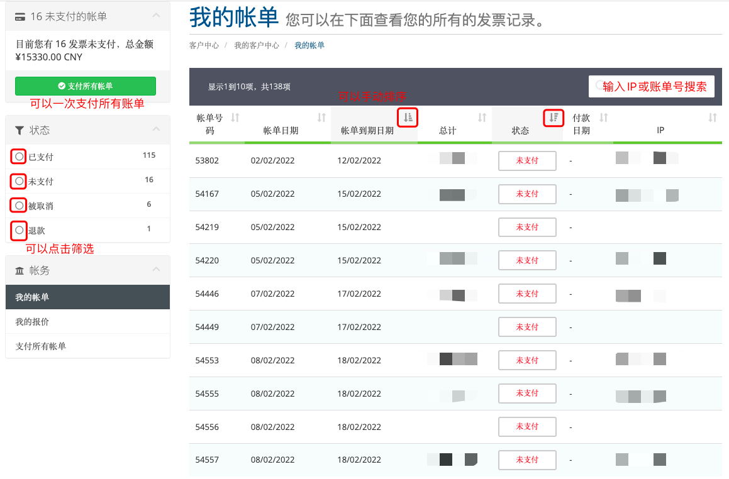
Task: Open 支付所有帐单 sidebar menu item
Action: pyautogui.click(x=41, y=346)
